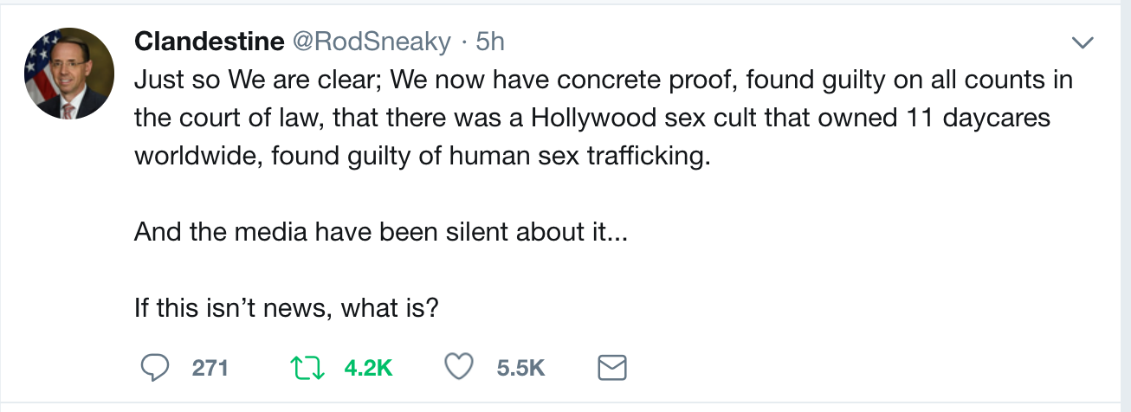The width and height of the screenshot is (1131, 412).
Task: Click the line starting "Just so We are clear"
Action: (604, 80)
